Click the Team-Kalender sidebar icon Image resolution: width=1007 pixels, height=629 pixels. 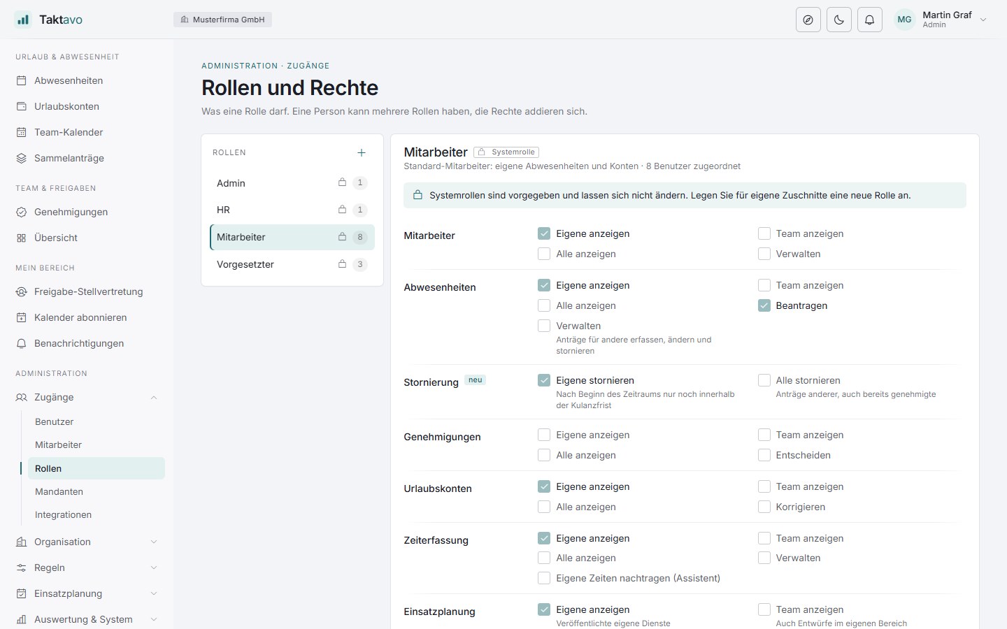(x=22, y=132)
